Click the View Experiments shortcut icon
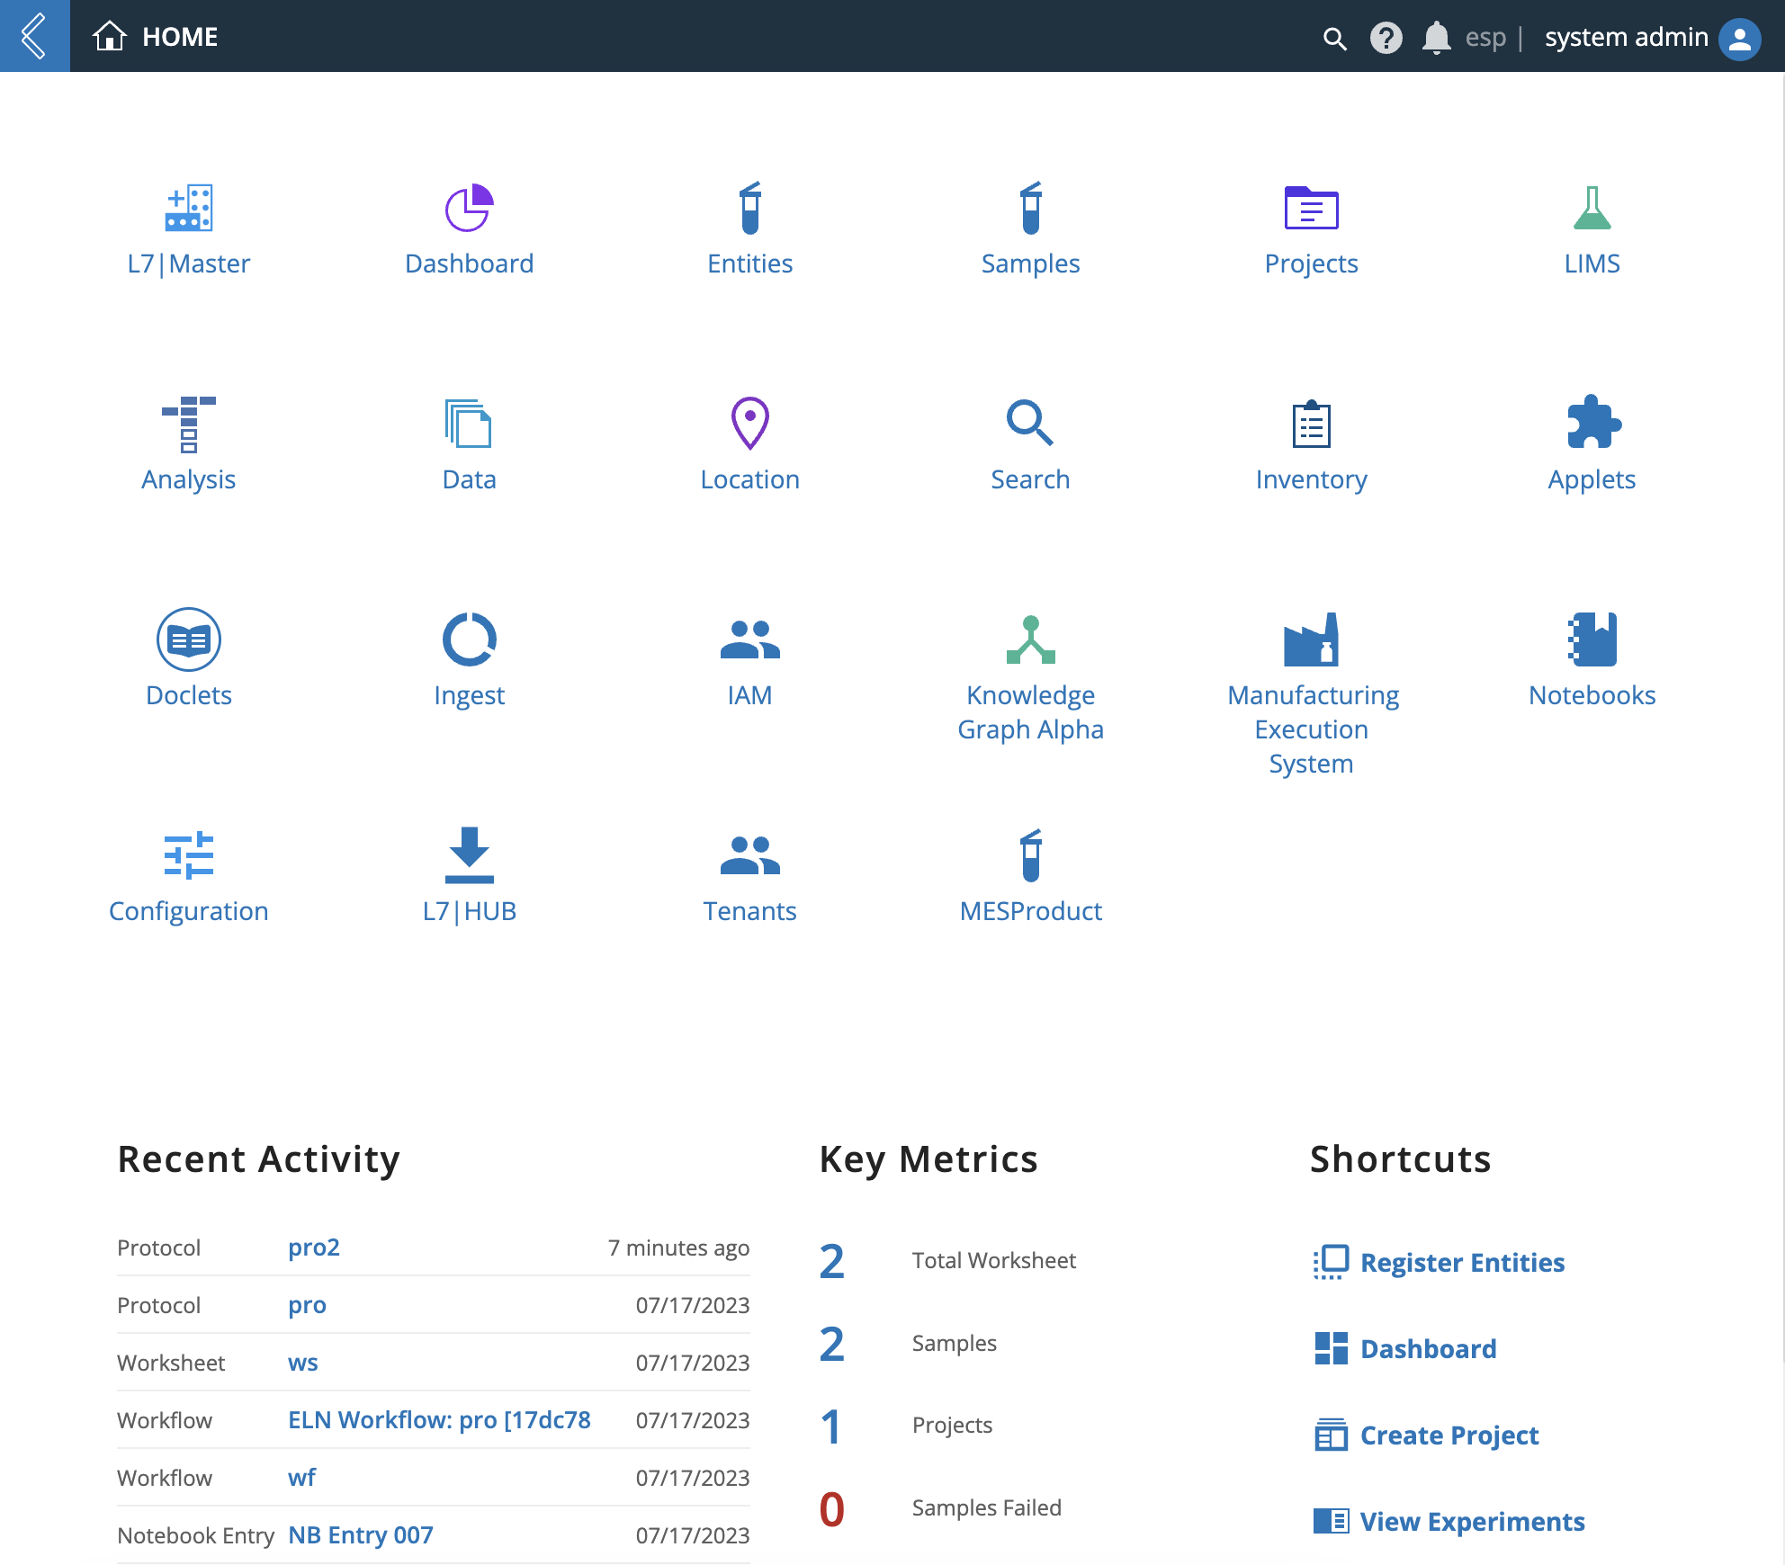The width and height of the screenshot is (1785, 1565). point(1331,1521)
